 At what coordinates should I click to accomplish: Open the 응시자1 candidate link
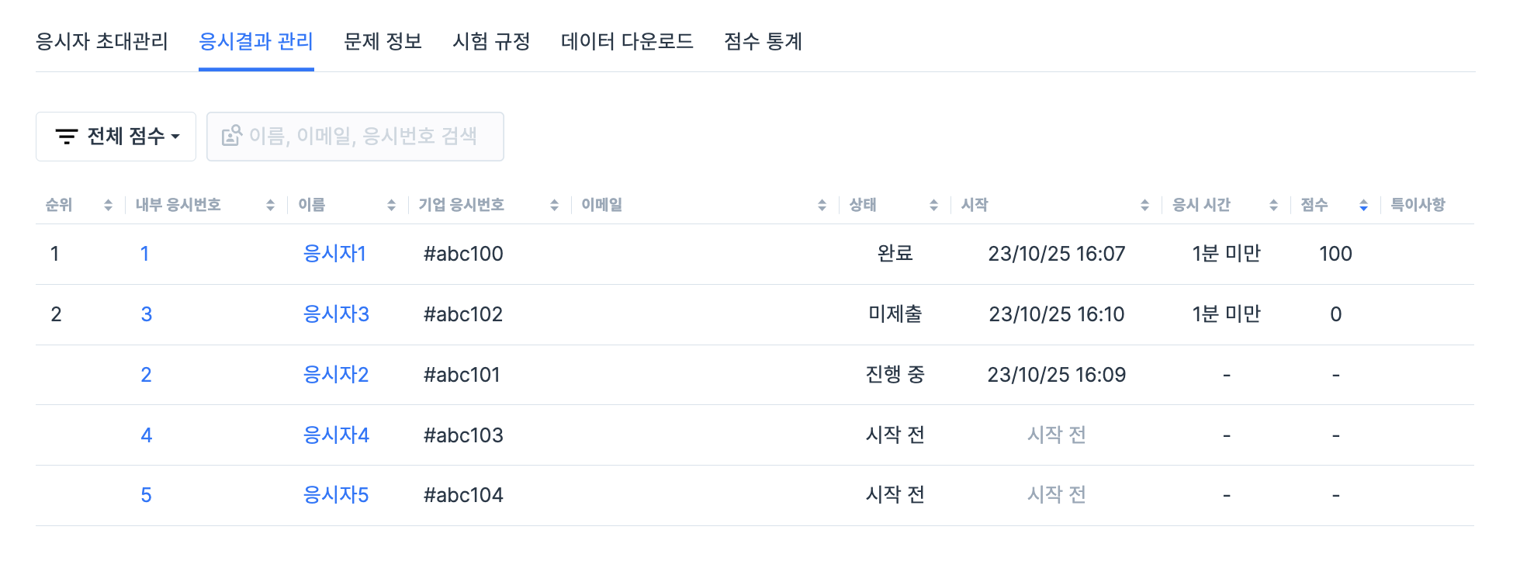click(x=334, y=254)
